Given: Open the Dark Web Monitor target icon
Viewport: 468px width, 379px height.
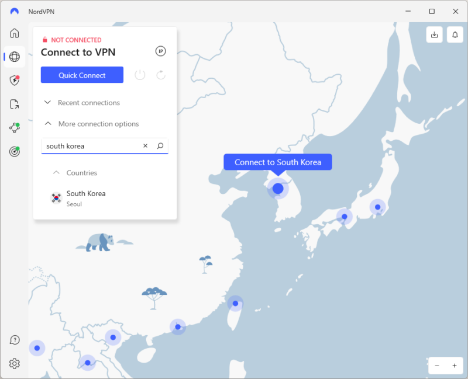Looking at the screenshot, I should click(14, 152).
